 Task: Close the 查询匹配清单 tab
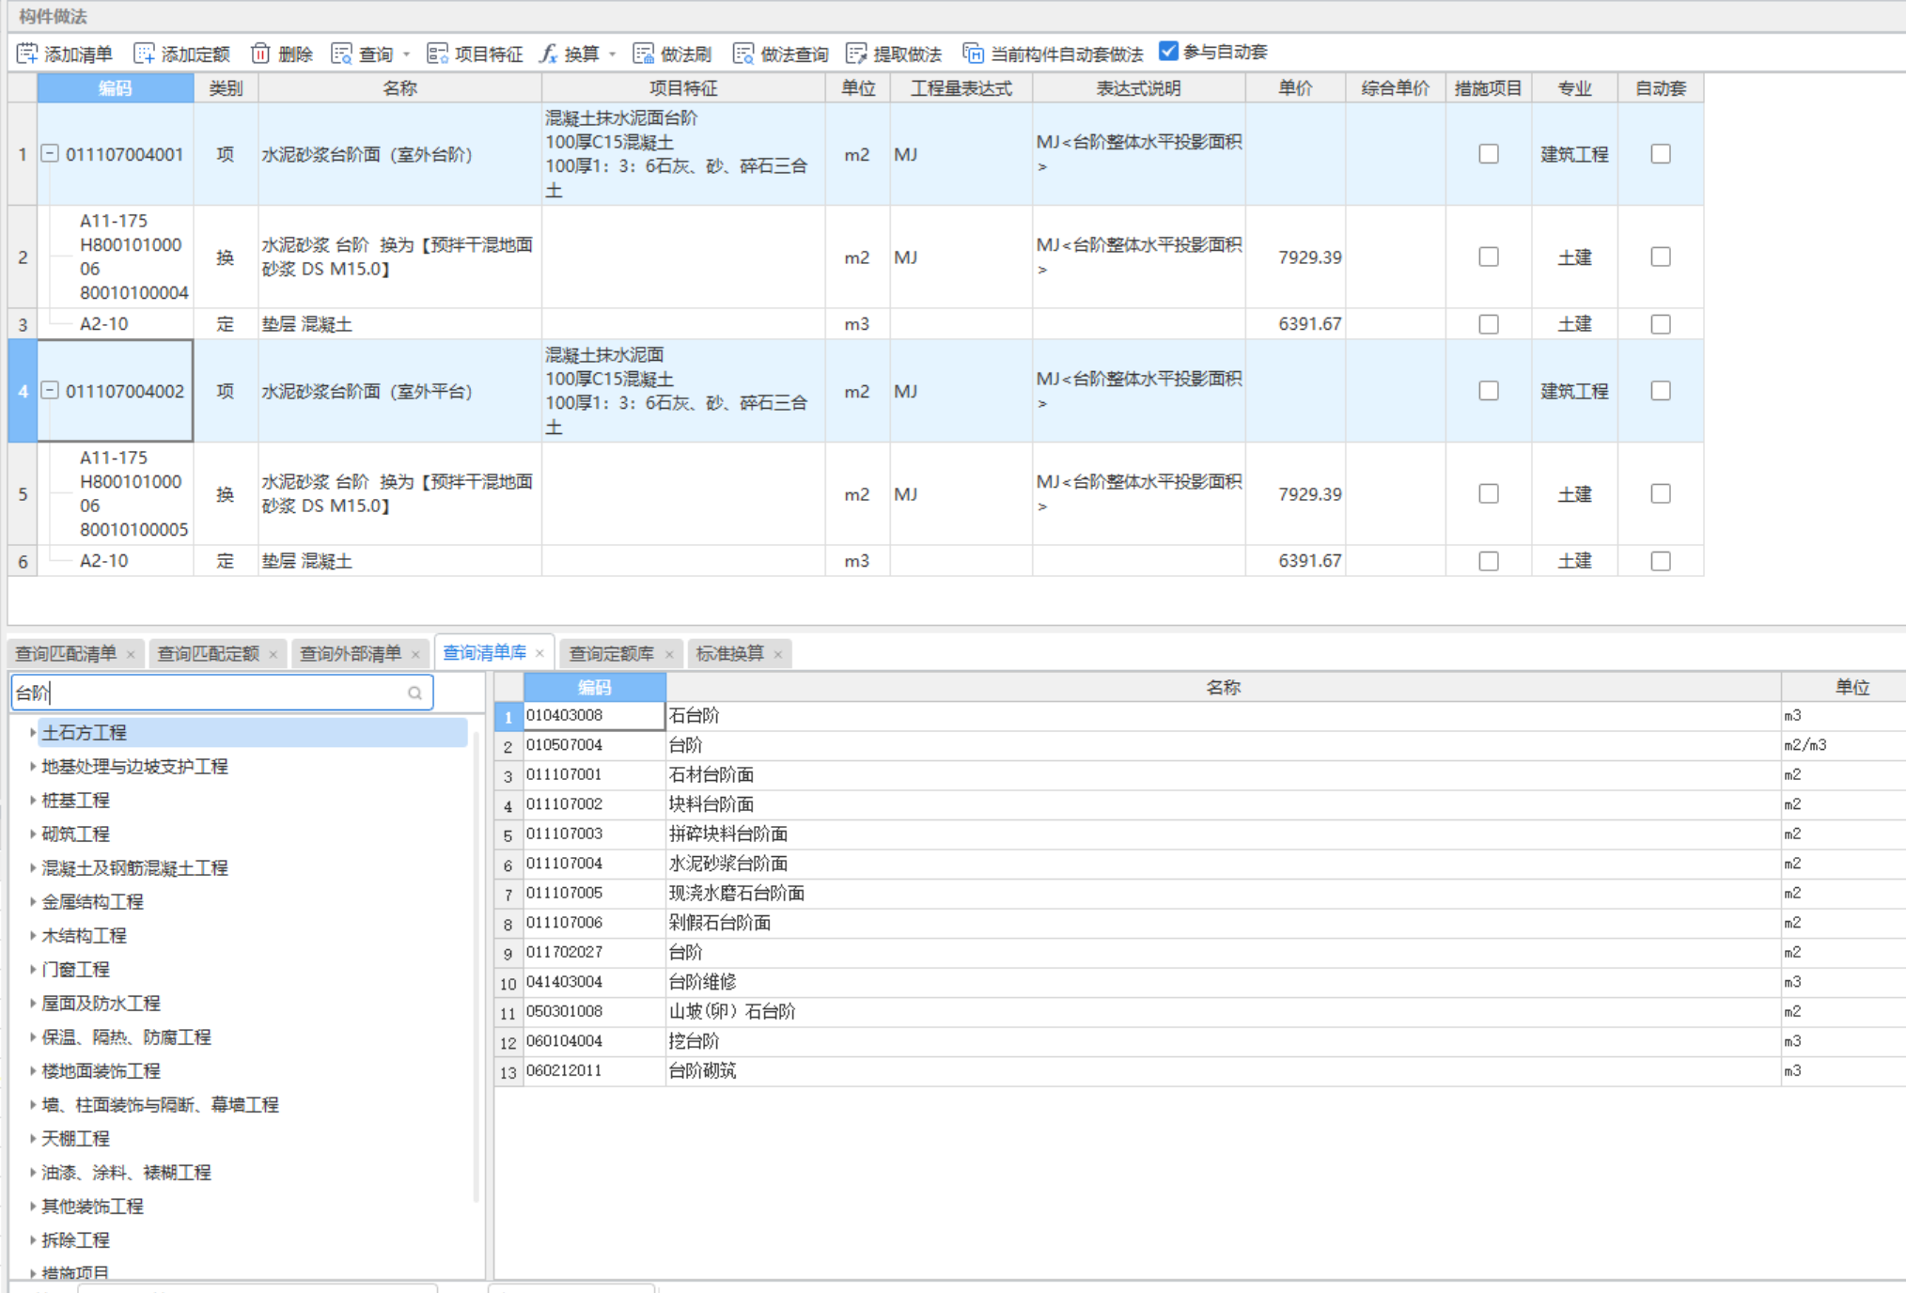(131, 655)
